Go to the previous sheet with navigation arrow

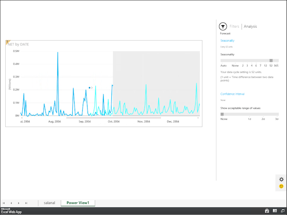coord(12,203)
